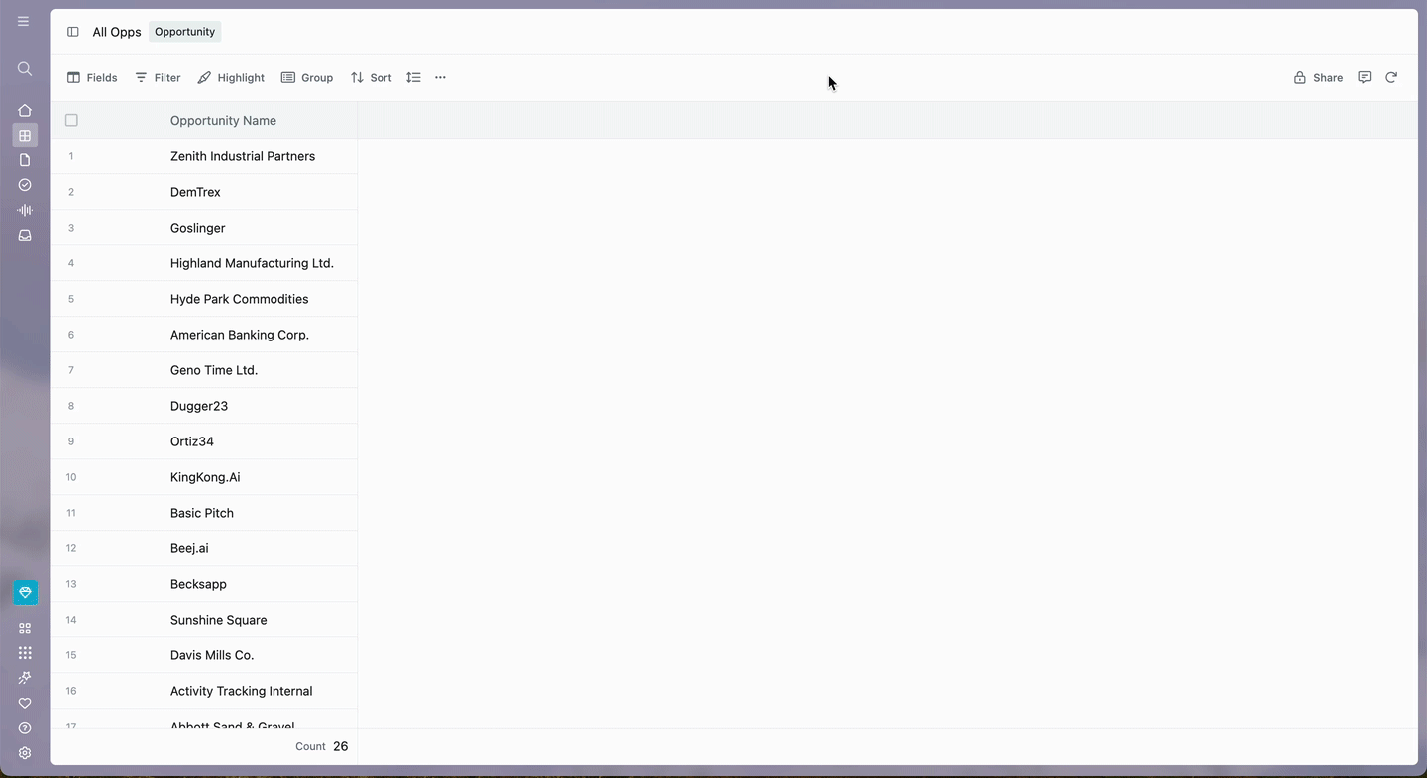Change row height with line-spacing icon
Screen dimensions: 1427x778
point(413,77)
